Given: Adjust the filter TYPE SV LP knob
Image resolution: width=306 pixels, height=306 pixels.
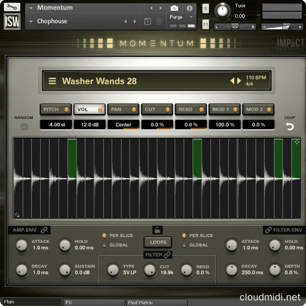Looking at the screenshot, I should click(x=113, y=270).
